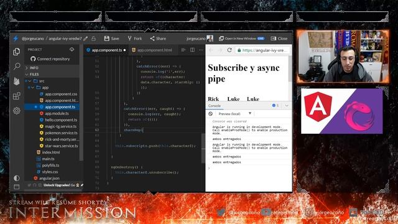Clear the console with ban icon
The width and height of the screenshot is (398, 224).
point(210,113)
